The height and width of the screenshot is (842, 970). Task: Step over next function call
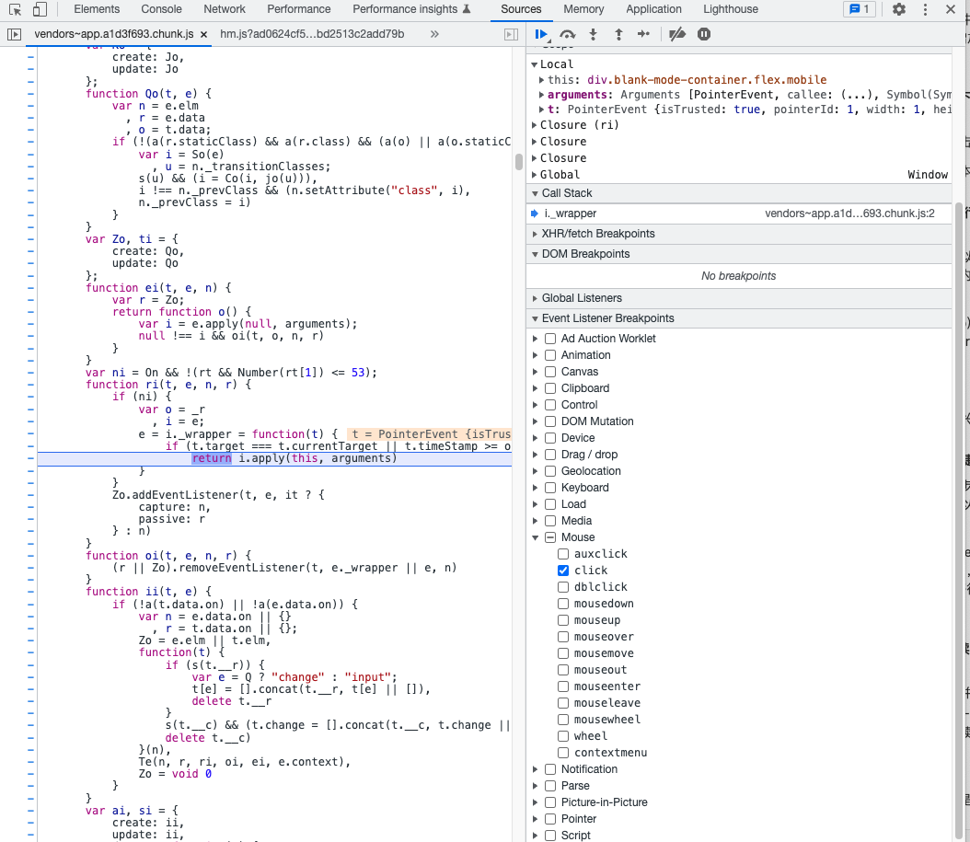pyautogui.click(x=567, y=35)
